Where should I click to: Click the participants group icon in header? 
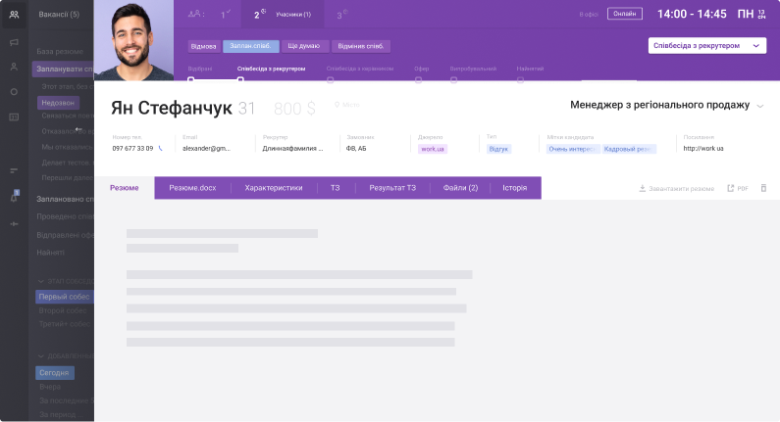[x=195, y=14]
